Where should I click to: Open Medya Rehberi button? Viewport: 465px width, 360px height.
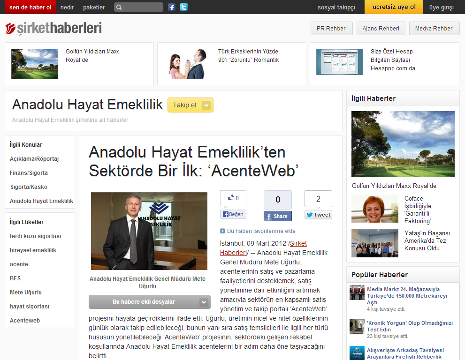tap(434, 29)
